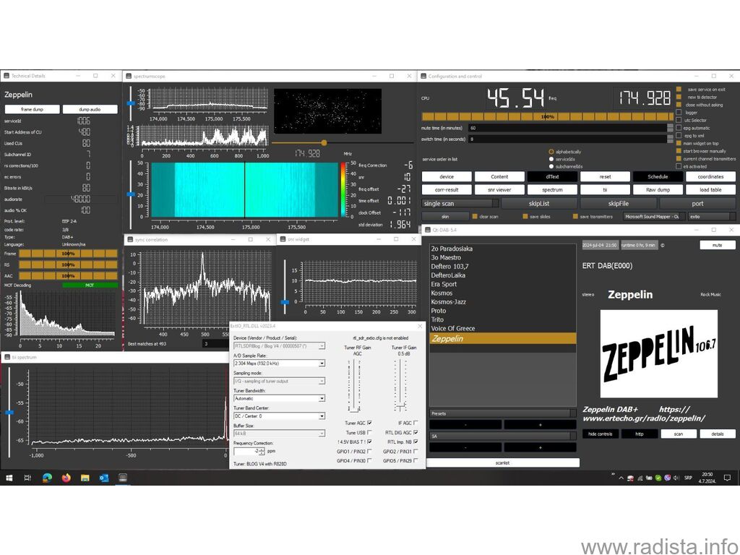740x555 pixels.
Task: Click the Qt-DAB app icon in the taskbar
Action: coord(123,478)
